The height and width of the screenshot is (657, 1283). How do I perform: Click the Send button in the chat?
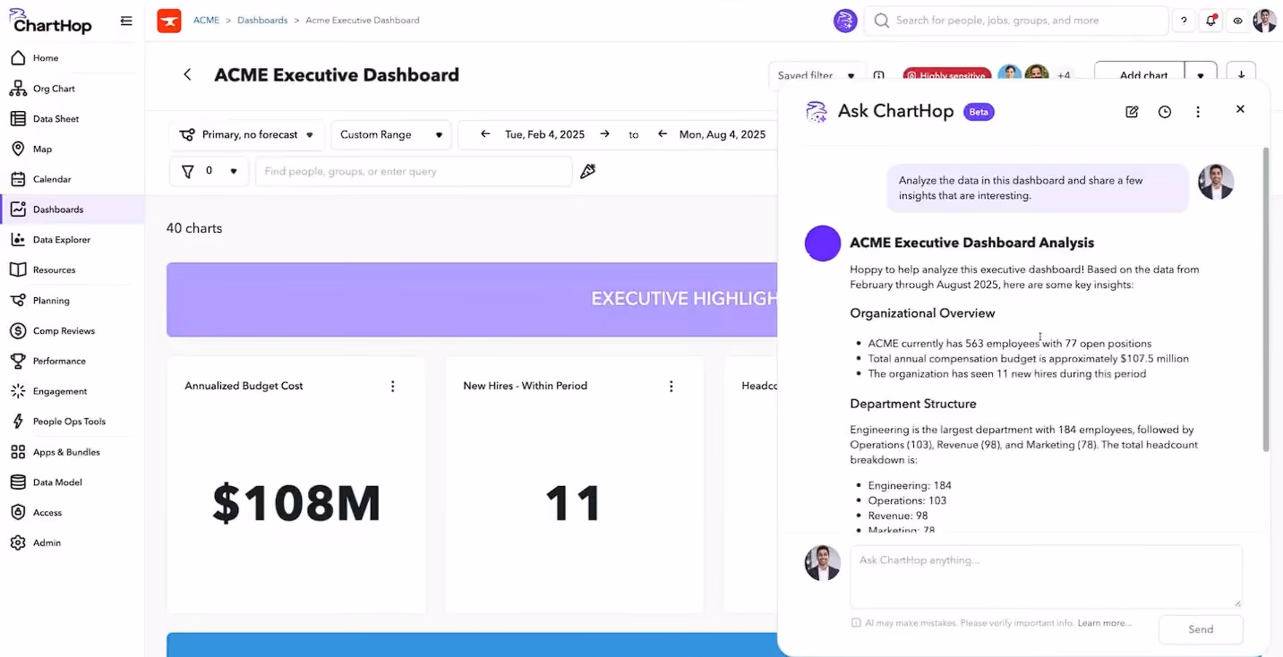pos(1201,629)
